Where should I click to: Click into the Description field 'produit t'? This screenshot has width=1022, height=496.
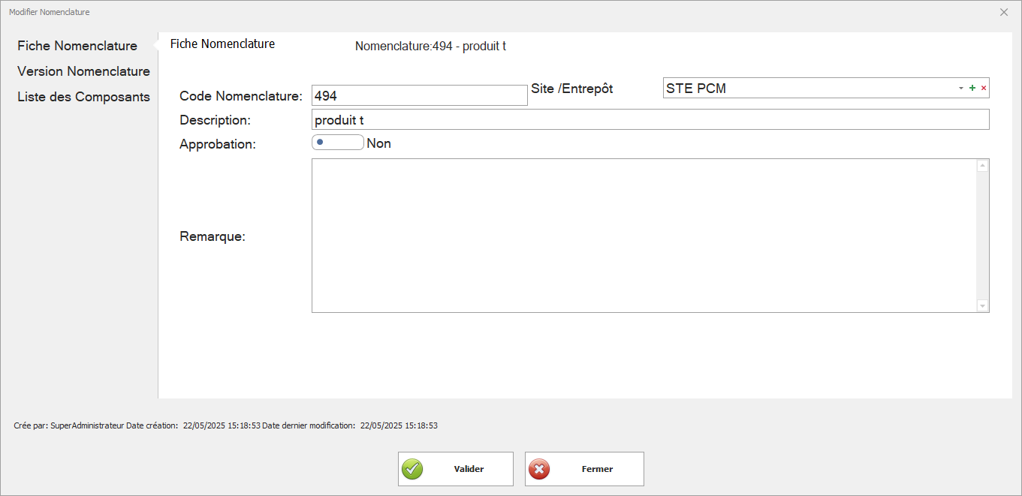(650, 120)
